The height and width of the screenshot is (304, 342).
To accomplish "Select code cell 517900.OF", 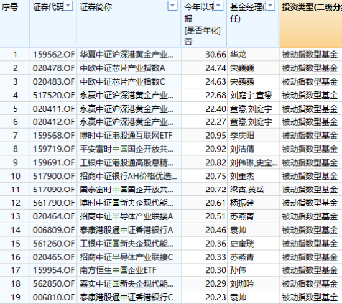I will (x=53, y=176).
